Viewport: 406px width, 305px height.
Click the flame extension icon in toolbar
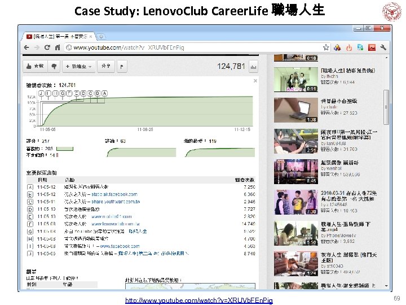point(349,47)
